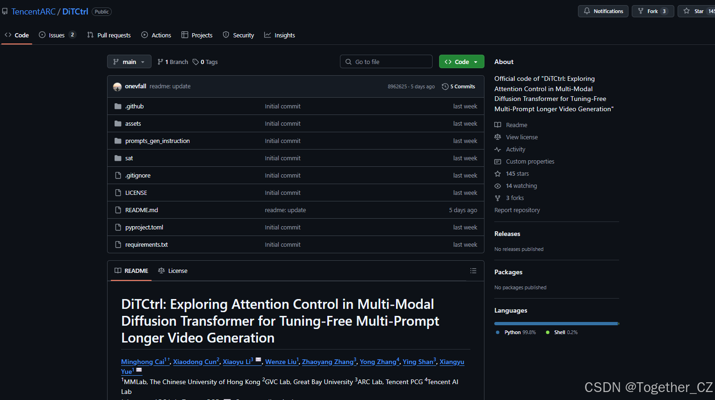Open the Projects tab
Screen dimensions: 715x400
(x=197, y=35)
